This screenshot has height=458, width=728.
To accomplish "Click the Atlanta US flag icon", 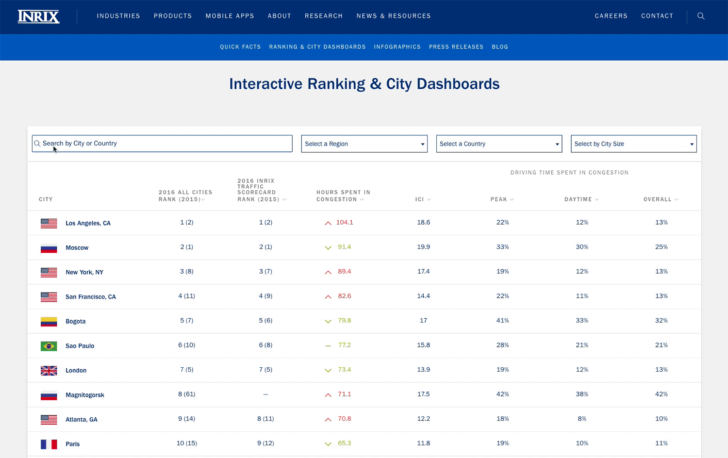I will [x=49, y=419].
